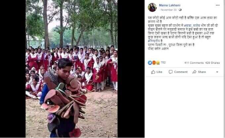225x138 pixels.
Task: Click the angry reaction icon
Action: pos(154,63)
